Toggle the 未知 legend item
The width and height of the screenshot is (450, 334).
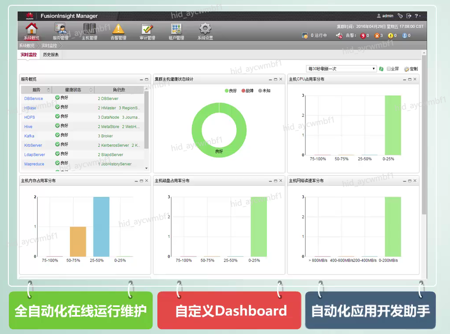tap(264, 91)
